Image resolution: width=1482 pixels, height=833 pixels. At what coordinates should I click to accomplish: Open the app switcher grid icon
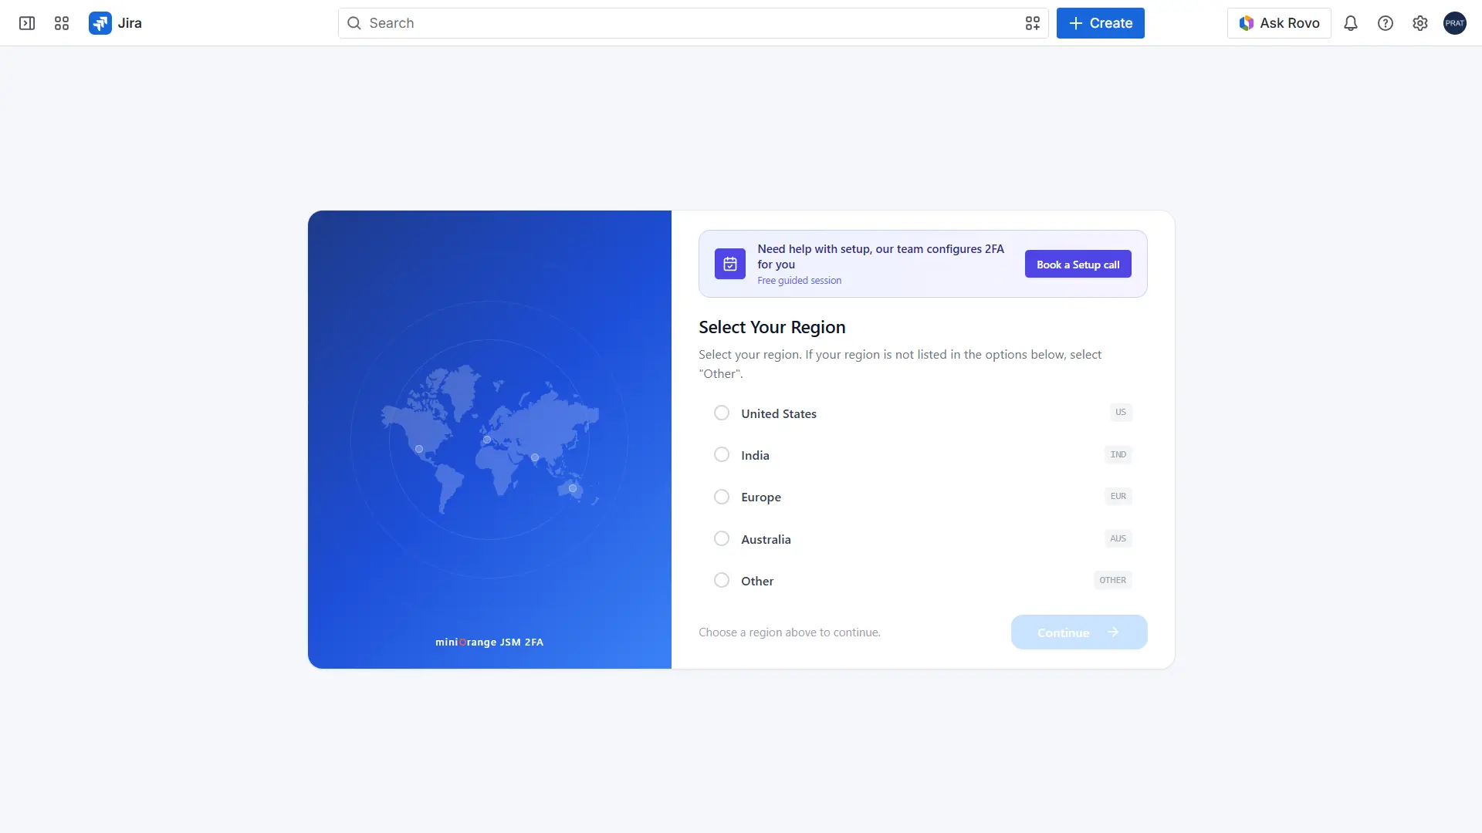62,23
